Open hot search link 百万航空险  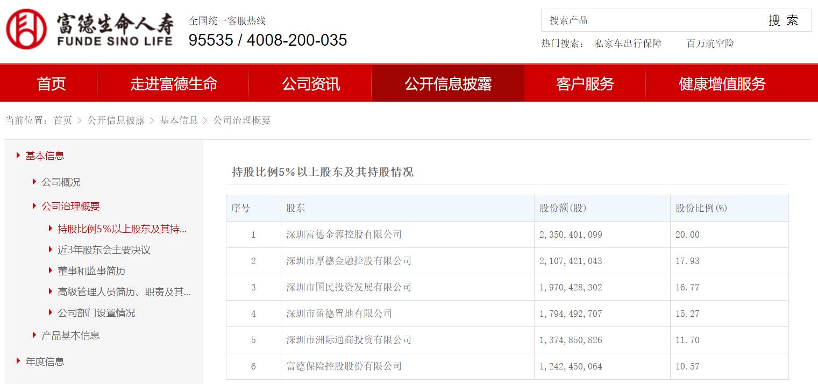[710, 44]
